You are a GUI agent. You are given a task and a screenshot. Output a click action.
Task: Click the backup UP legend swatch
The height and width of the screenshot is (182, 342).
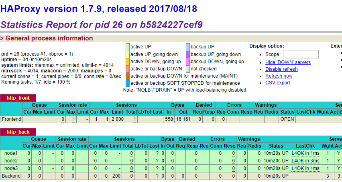[x=188, y=47]
